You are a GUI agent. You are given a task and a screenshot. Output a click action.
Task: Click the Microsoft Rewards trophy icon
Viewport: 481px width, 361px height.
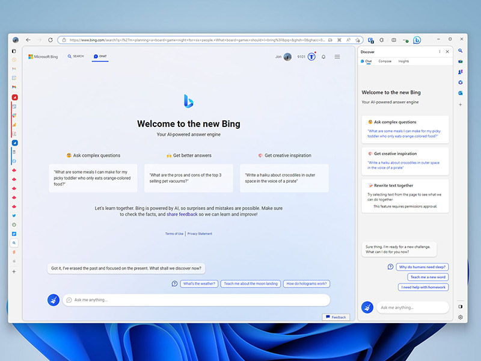pos(311,57)
